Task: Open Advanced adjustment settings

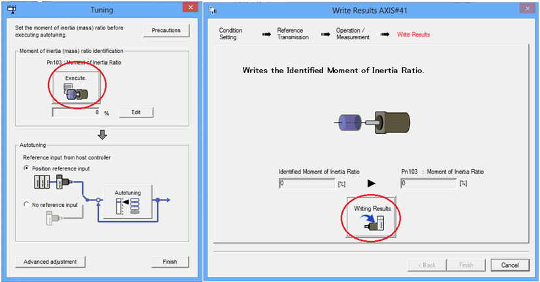Action: [50, 262]
